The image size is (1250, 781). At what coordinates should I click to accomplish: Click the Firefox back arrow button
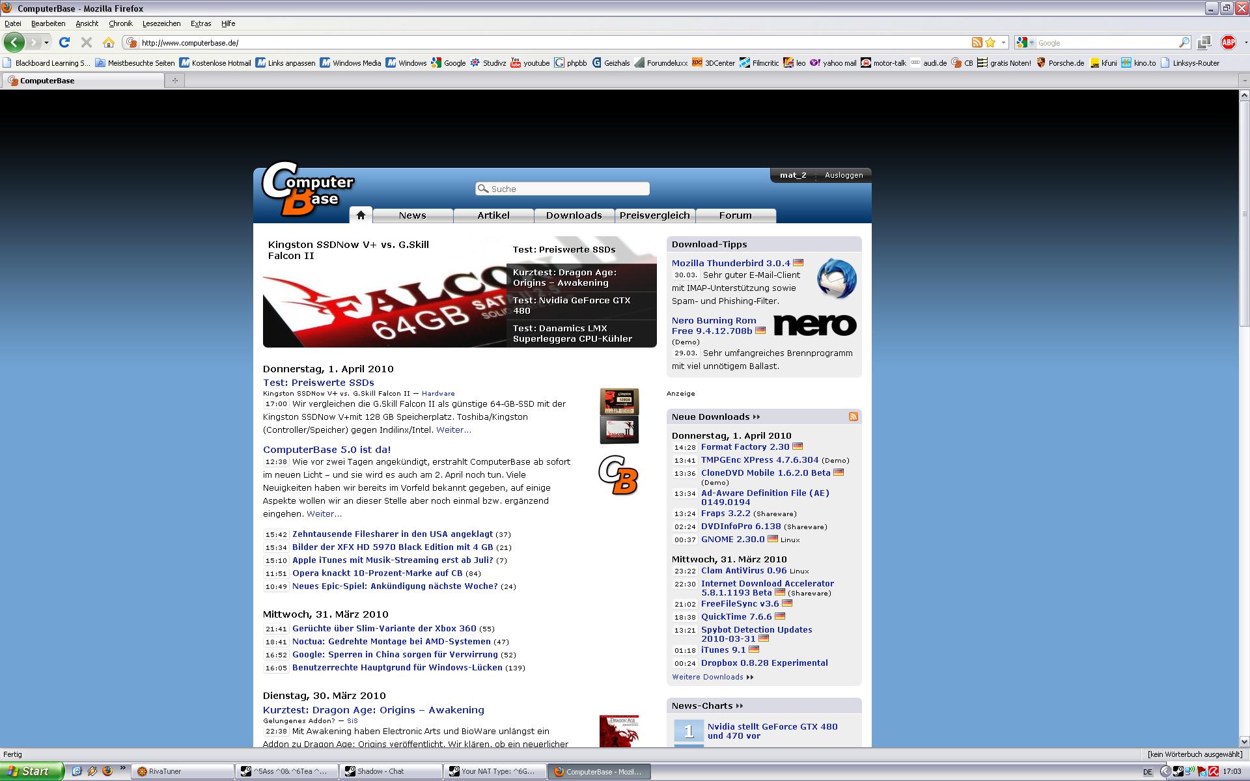(x=14, y=42)
